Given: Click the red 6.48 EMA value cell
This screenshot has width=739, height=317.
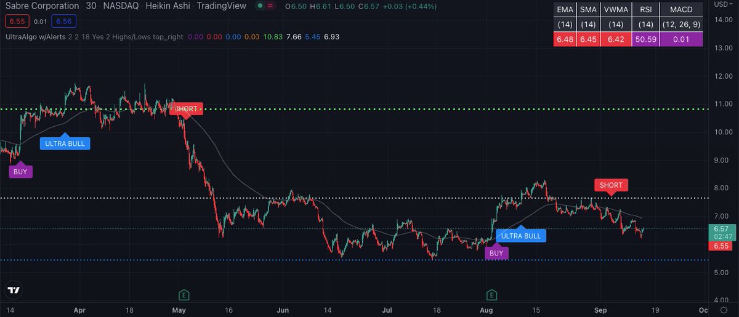Looking at the screenshot, I should click(x=563, y=39).
